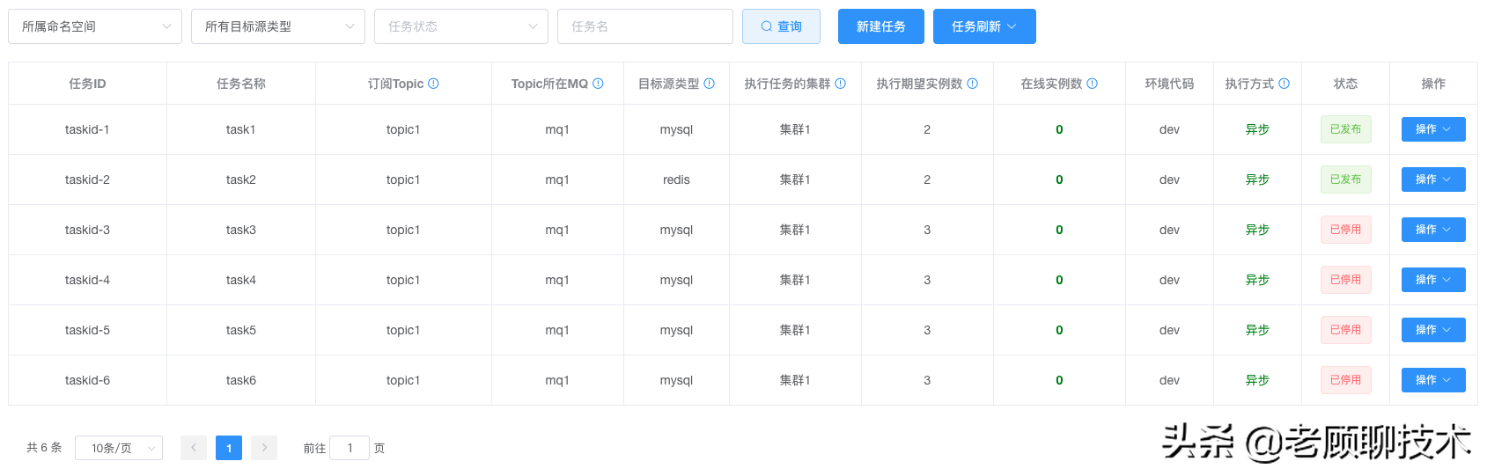
Task: Click 集群1 in taskid-3 row
Action: tap(795, 230)
